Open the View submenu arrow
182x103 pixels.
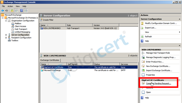(x=179, y=32)
